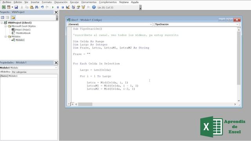Screen dimensions: 251x141
Task: Click the line 'Dim Largo As Integer'
Action: pyautogui.click(x=90, y=45)
